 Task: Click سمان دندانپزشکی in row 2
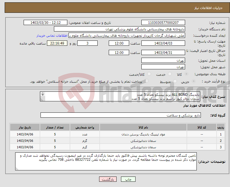(143, 141)
